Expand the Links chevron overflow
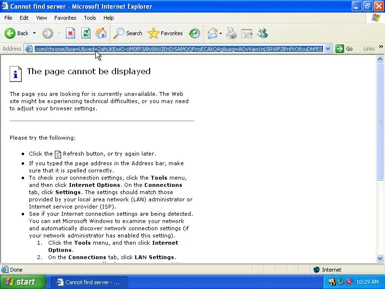The height and width of the screenshot is (289, 385). [381, 47]
